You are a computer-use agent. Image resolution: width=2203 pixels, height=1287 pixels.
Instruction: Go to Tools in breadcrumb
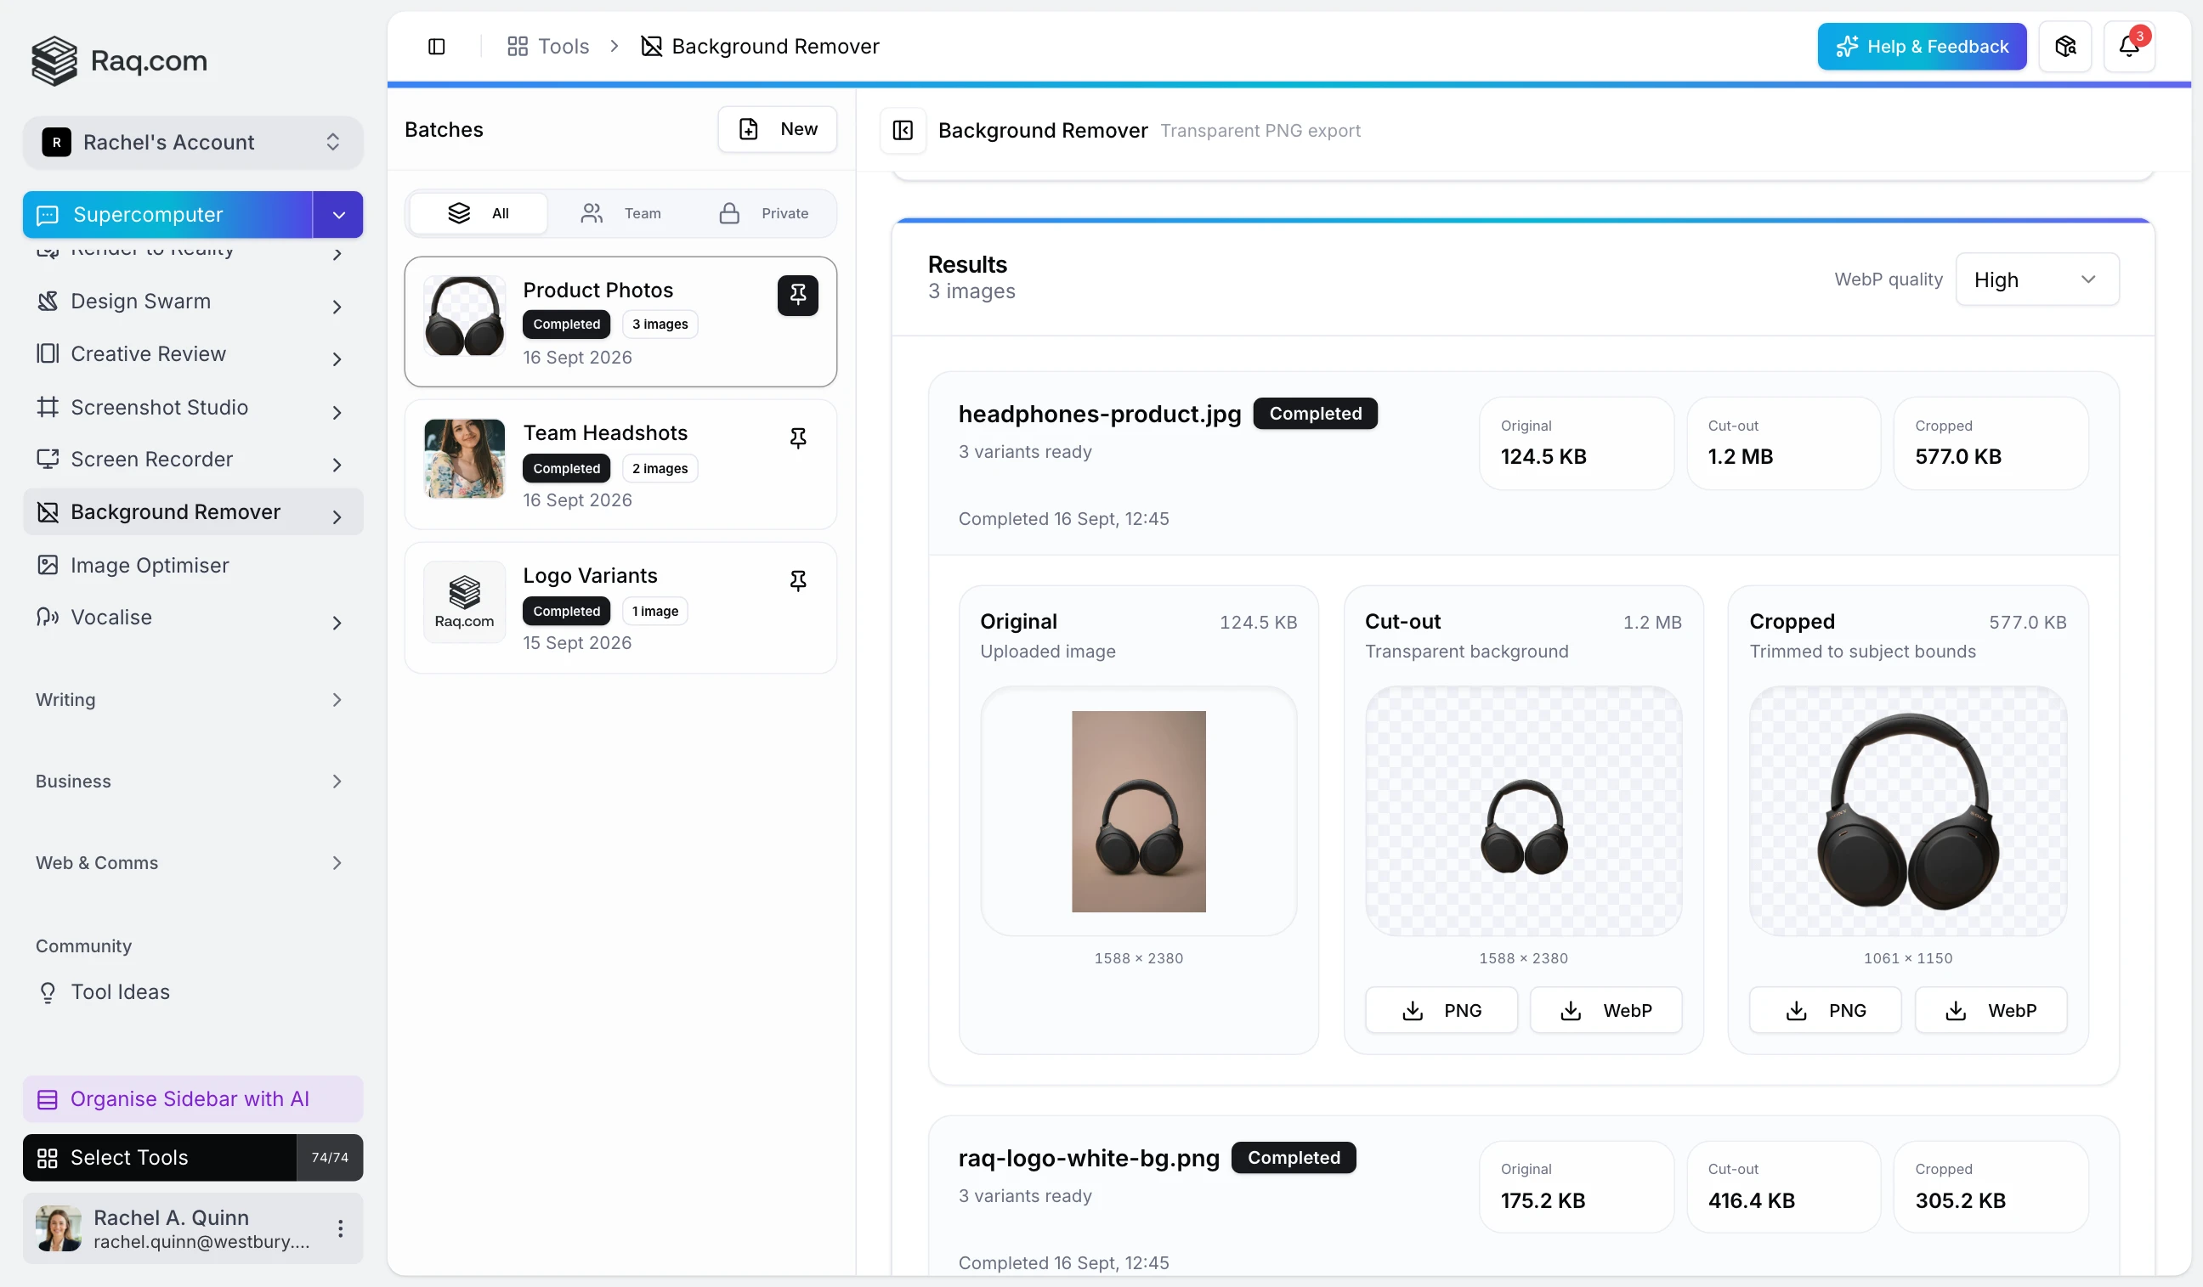pos(548,47)
